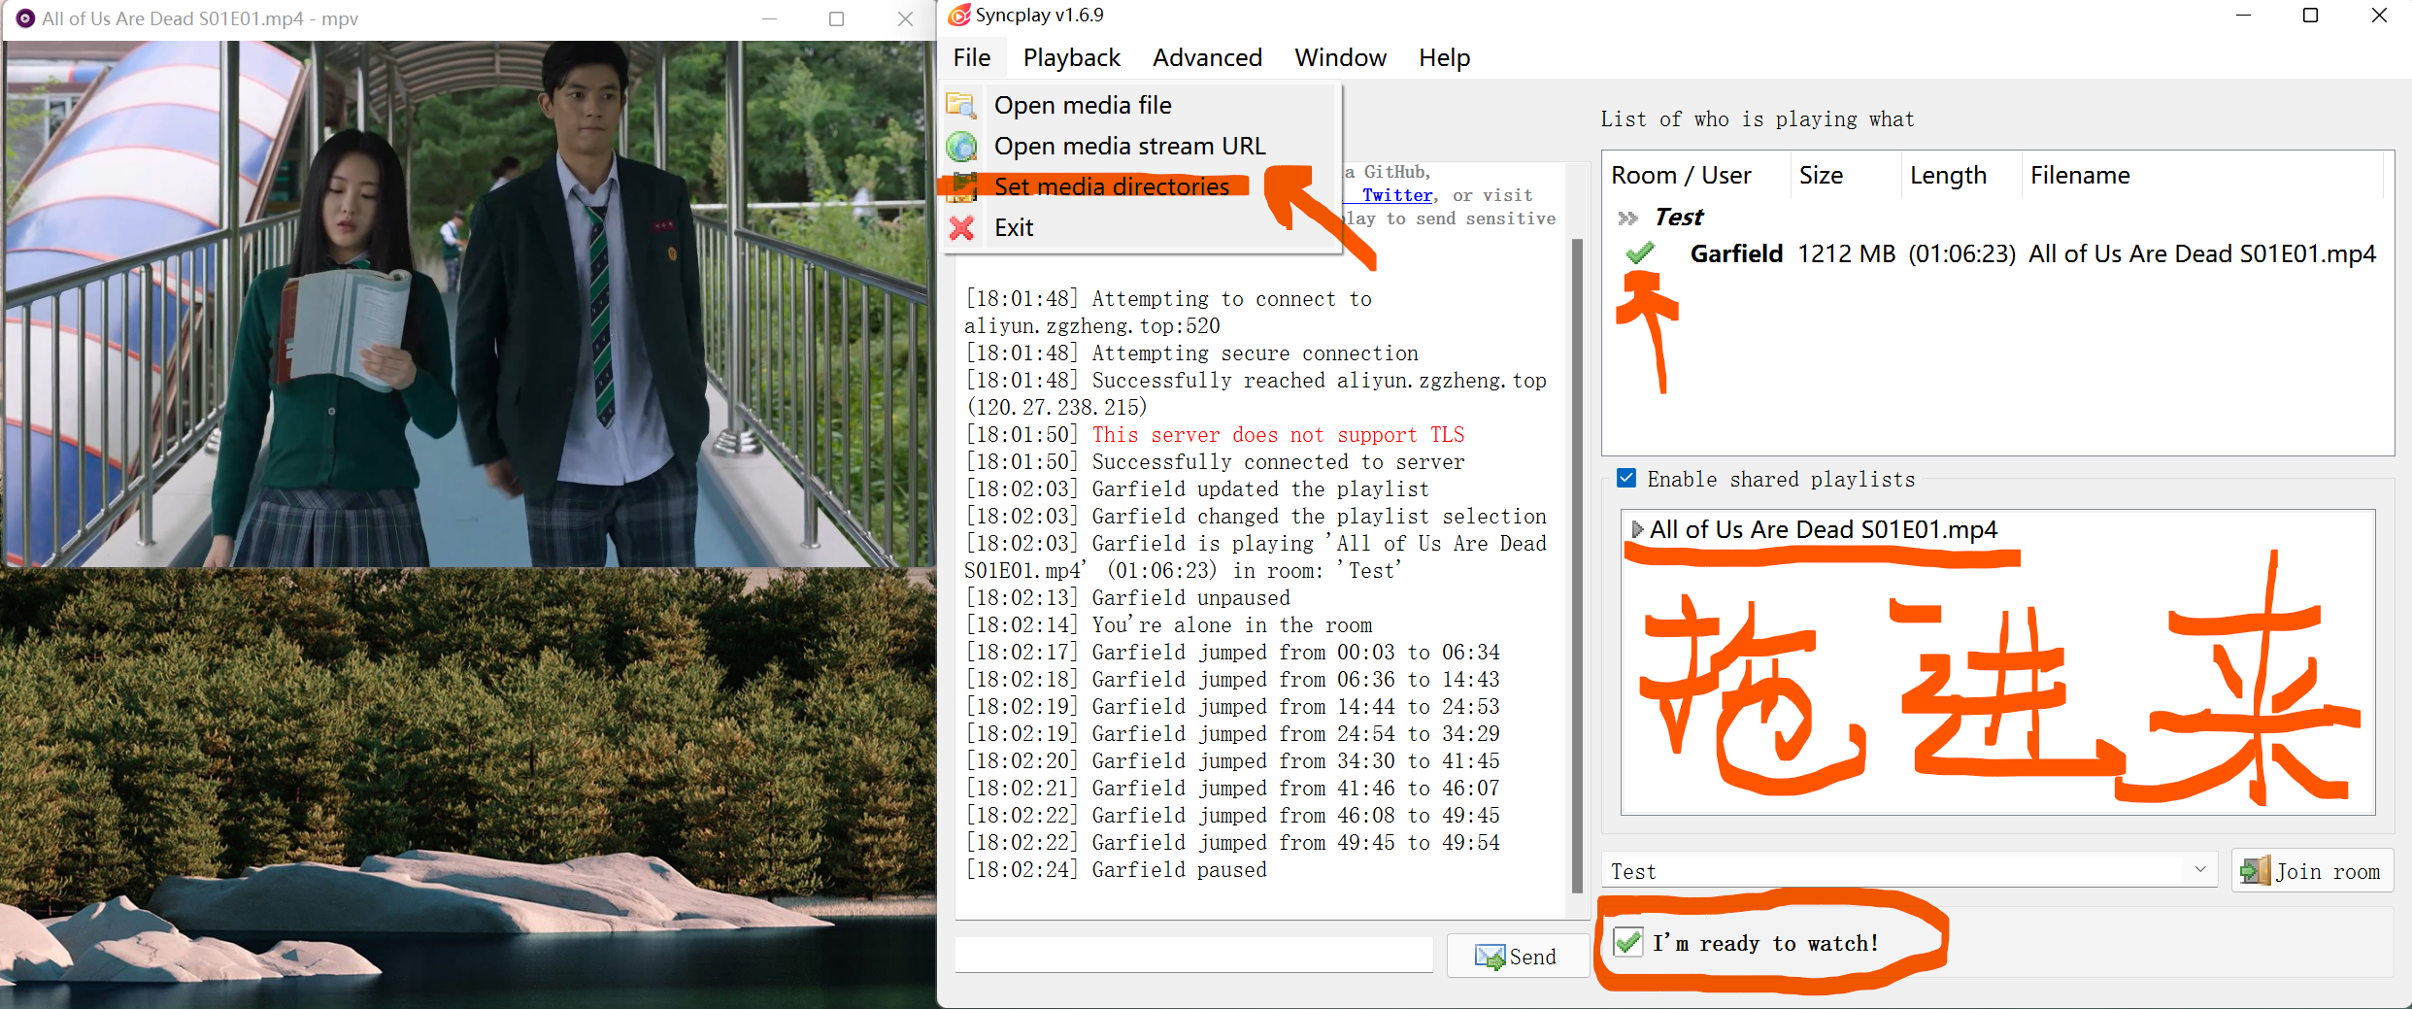Choose Exit from the File menu
This screenshot has width=2412, height=1009.
1142,227
